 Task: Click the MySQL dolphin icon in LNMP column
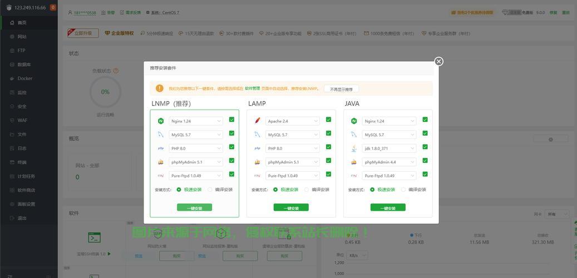[160, 135]
